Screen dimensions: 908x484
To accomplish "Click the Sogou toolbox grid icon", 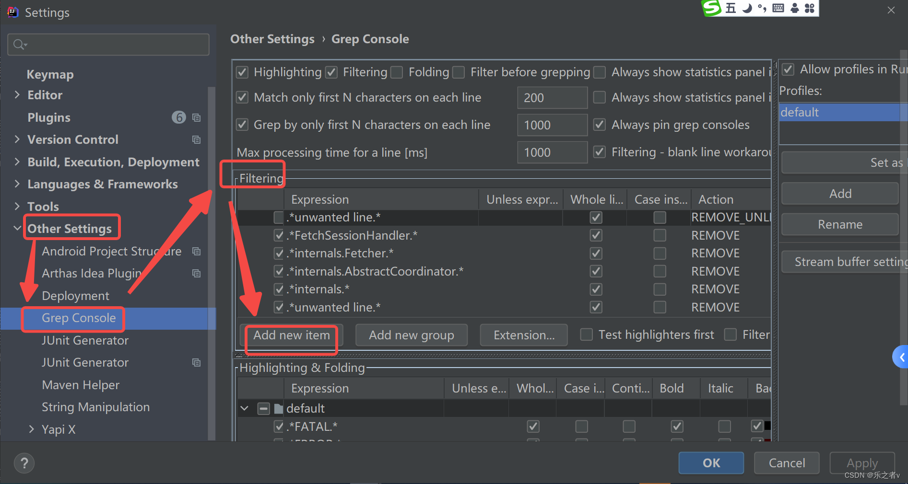I will (x=810, y=8).
